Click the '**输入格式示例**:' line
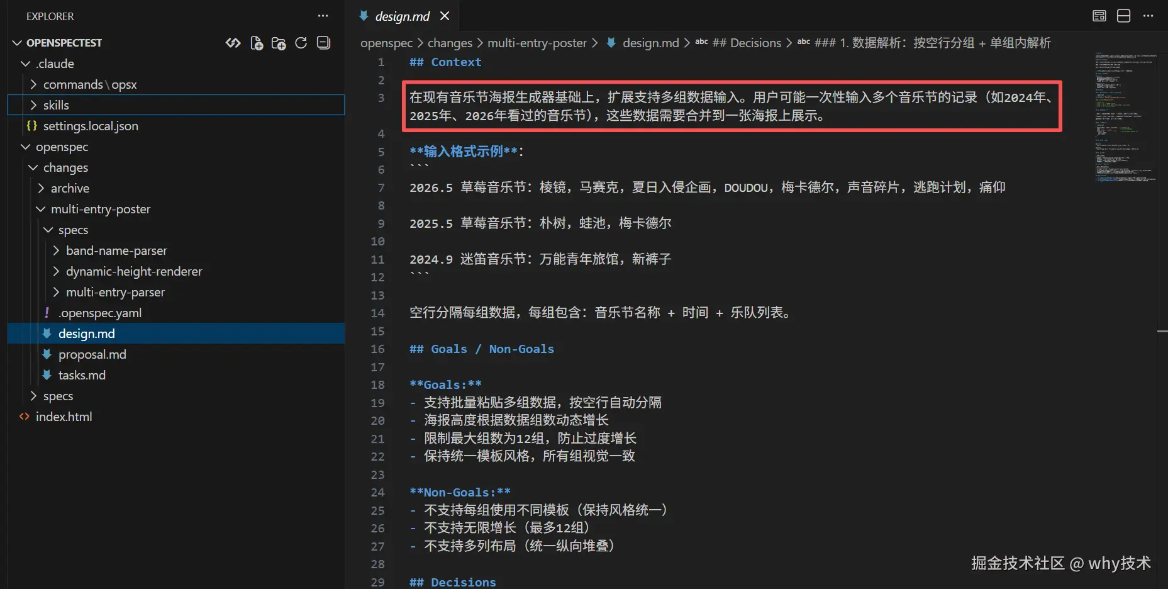This screenshot has height=589, width=1168. (467, 152)
